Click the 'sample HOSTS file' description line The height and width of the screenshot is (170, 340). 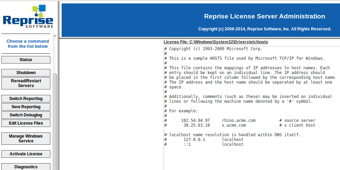point(244,58)
